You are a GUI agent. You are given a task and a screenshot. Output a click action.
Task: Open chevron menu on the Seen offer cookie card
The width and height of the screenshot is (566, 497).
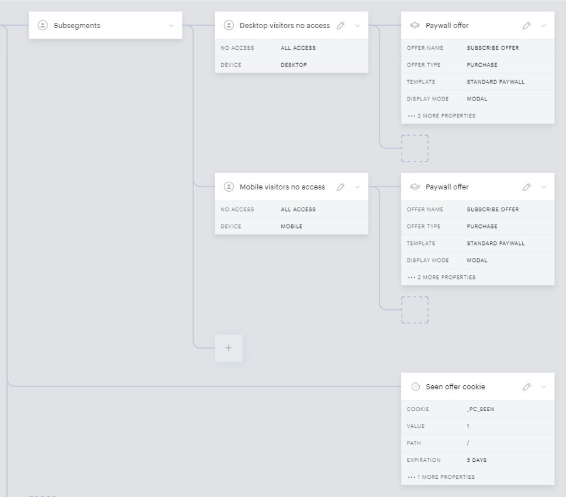pos(544,387)
